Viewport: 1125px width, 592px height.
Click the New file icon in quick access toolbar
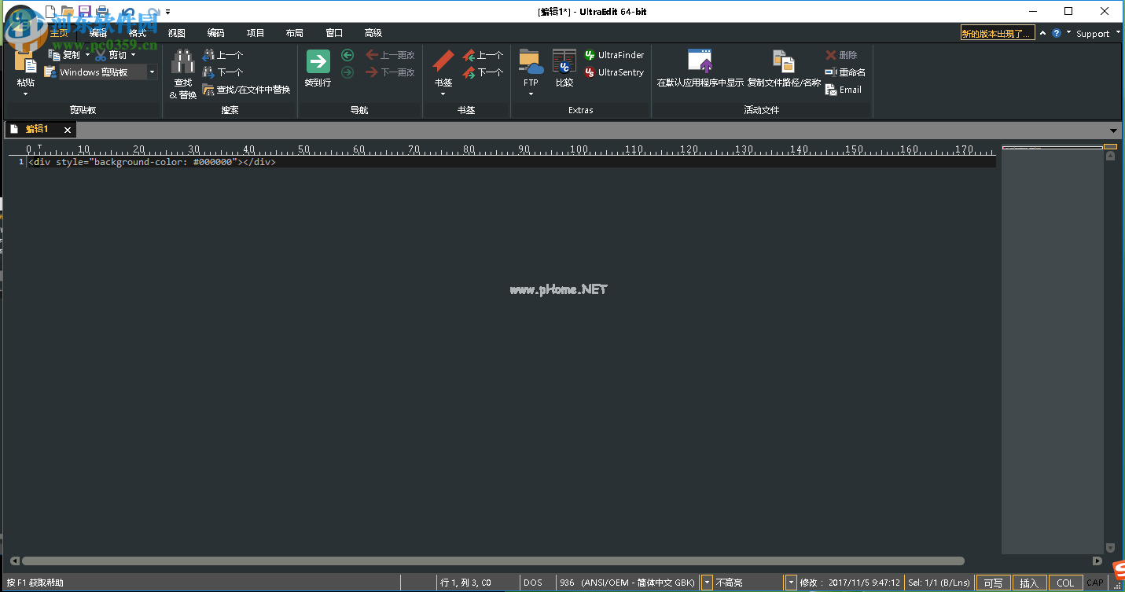51,11
